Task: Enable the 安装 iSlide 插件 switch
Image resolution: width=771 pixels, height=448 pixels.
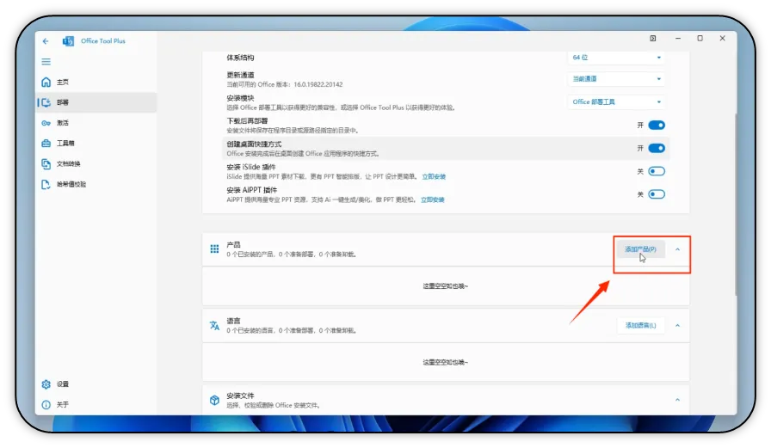Action: [657, 171]
